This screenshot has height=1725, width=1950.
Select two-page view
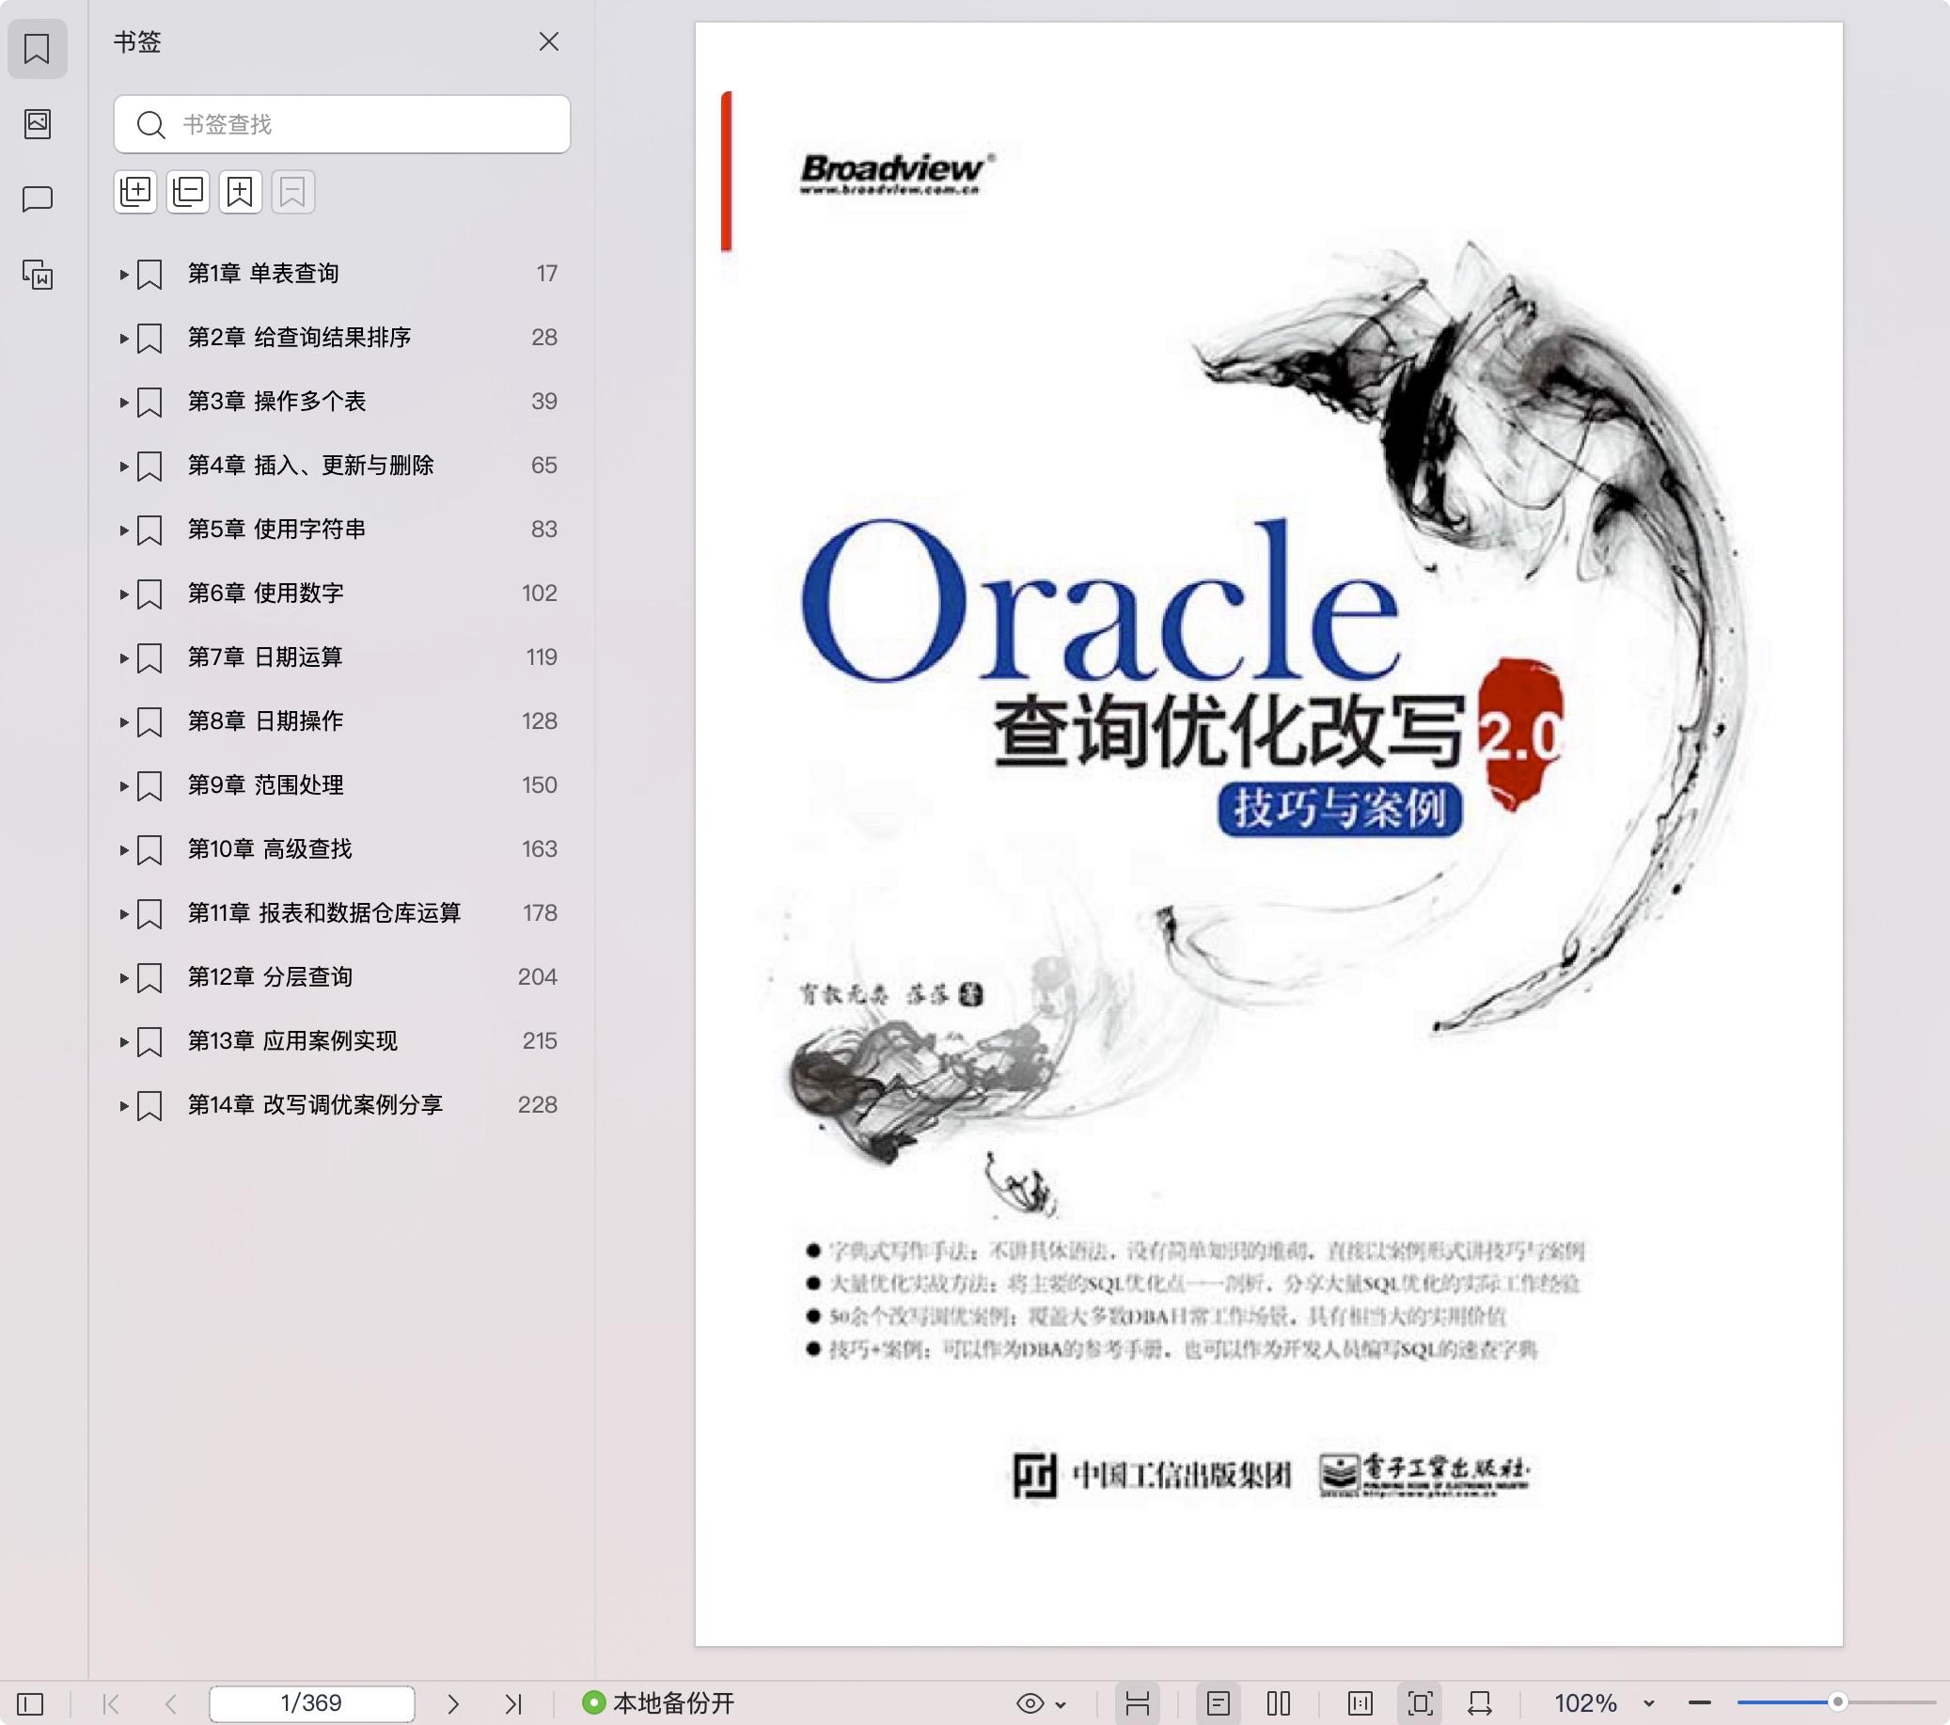[1279, 1703]
